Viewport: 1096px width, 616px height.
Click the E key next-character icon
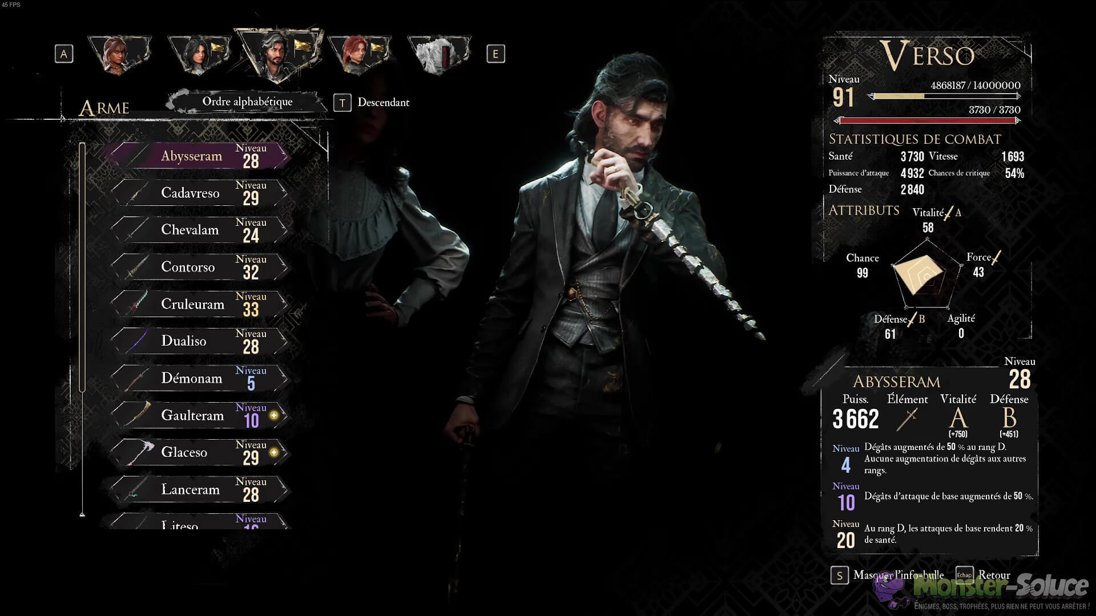[495, 54]
